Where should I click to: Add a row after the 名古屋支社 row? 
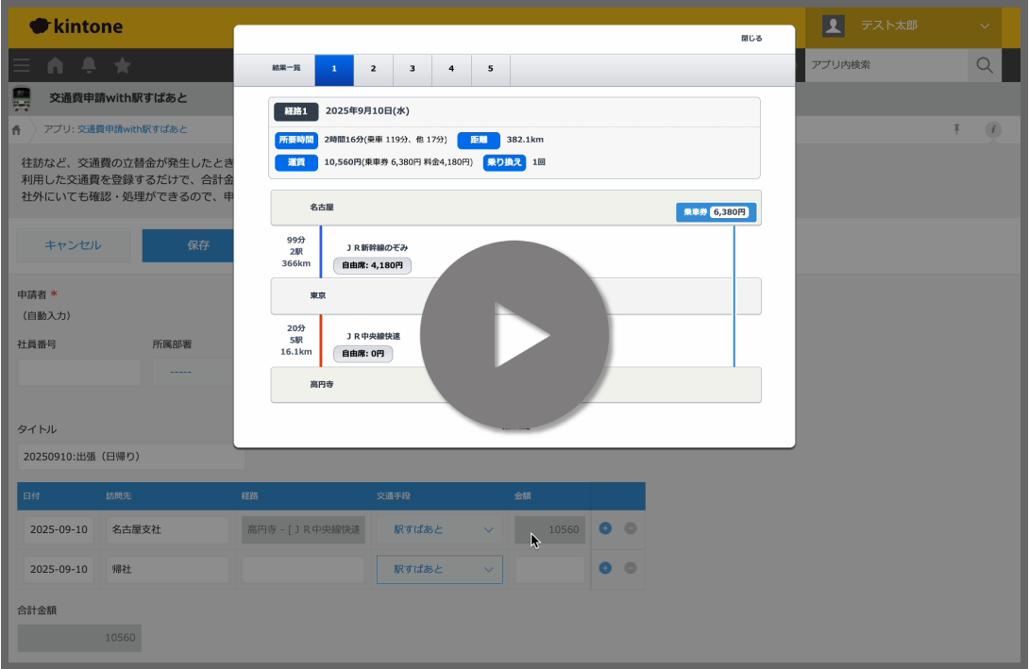coord(605,528)
